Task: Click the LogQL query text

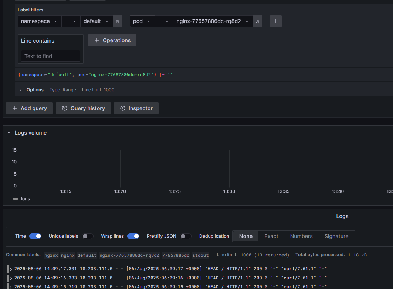Action: (x=95, y=75)
